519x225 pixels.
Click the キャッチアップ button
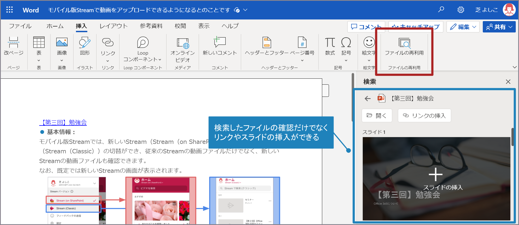415,27
